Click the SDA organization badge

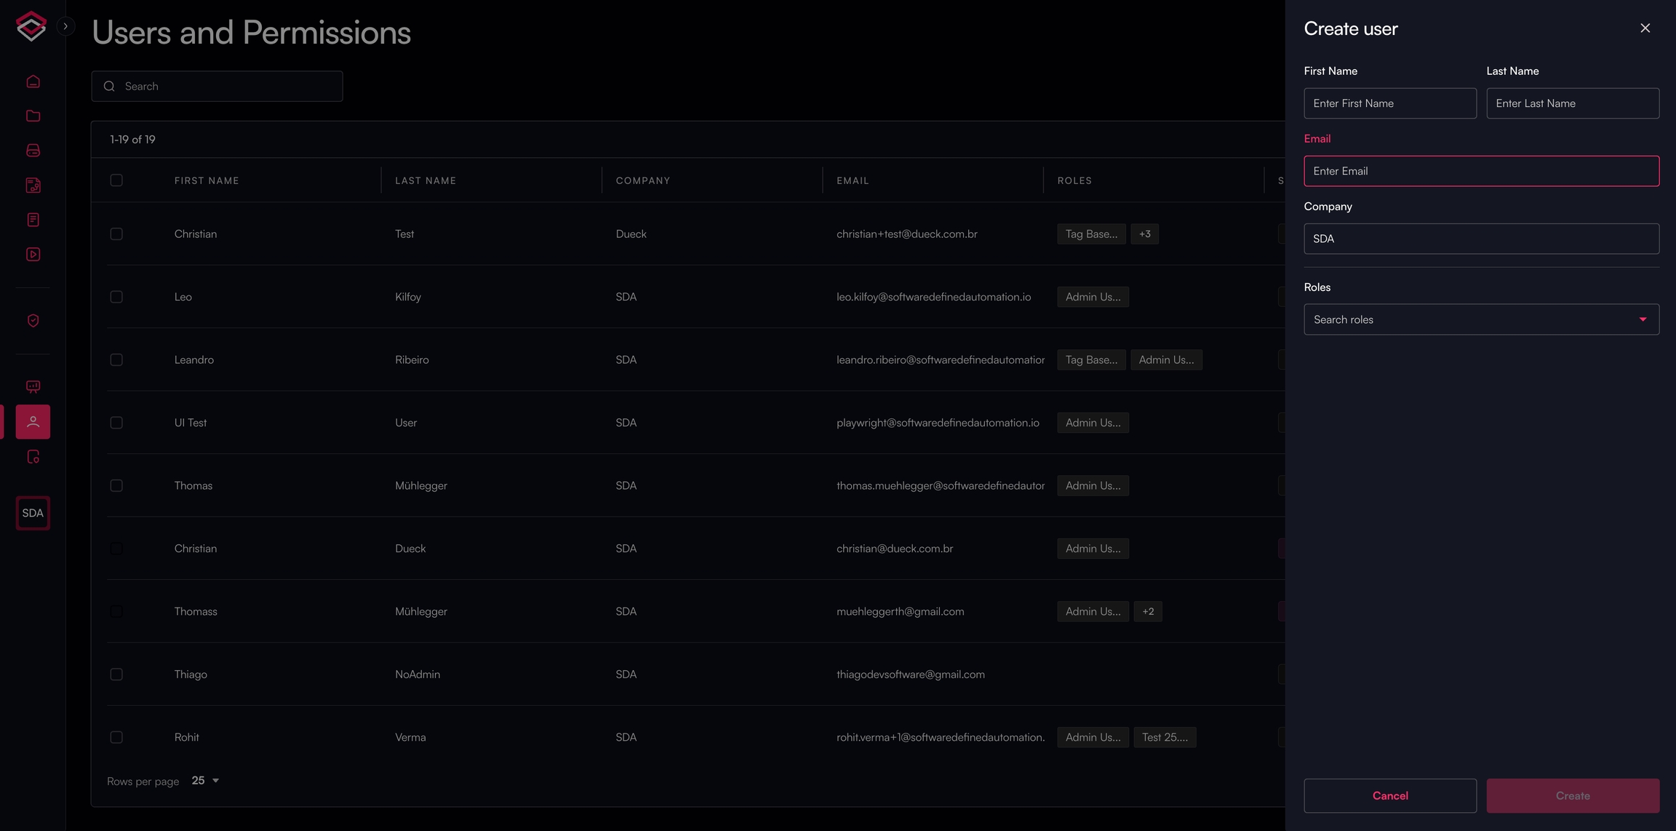(x=33, y=513)
